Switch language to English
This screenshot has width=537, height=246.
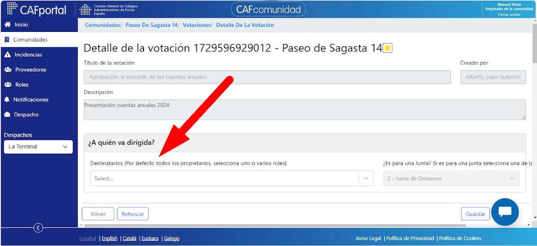(109, 238)
